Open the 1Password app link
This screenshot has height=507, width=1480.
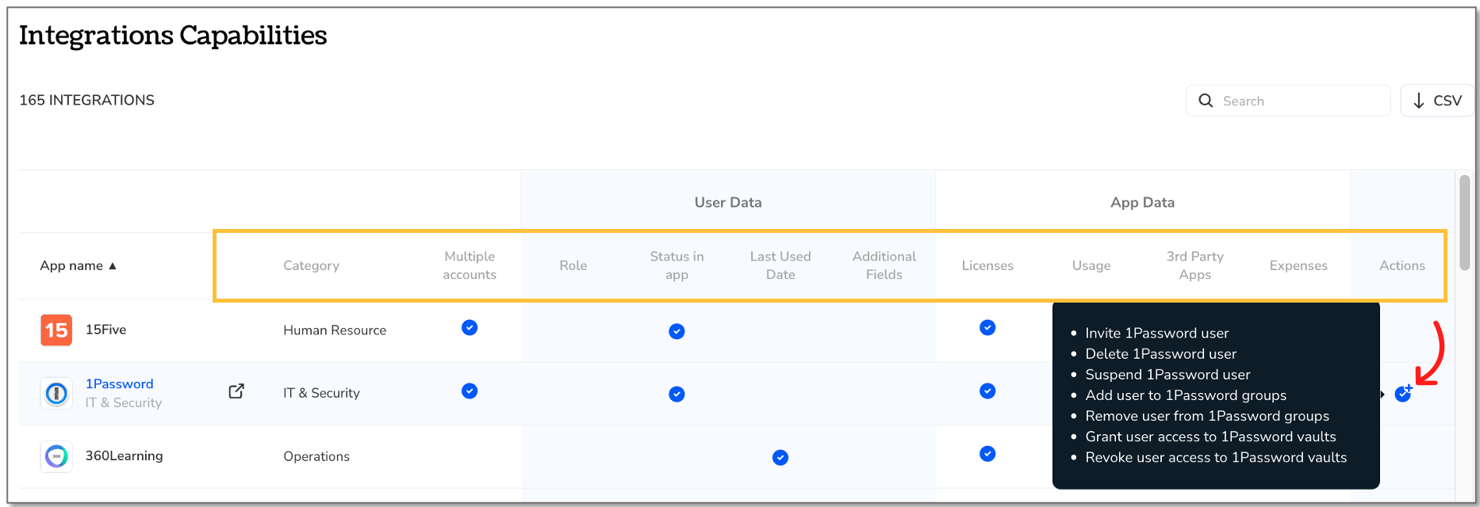pyautogui.click(x=120, y=384)
